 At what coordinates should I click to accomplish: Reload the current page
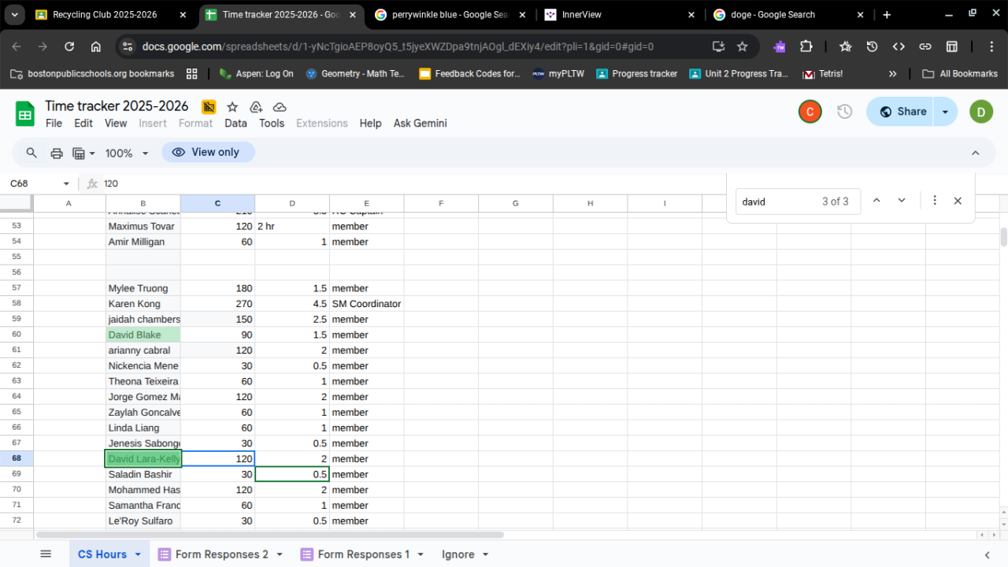pyautogui.click(x=69, y=46)
